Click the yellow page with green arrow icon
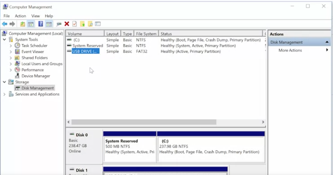The width and height of the screenshot is (333, 175). (83, 24)
